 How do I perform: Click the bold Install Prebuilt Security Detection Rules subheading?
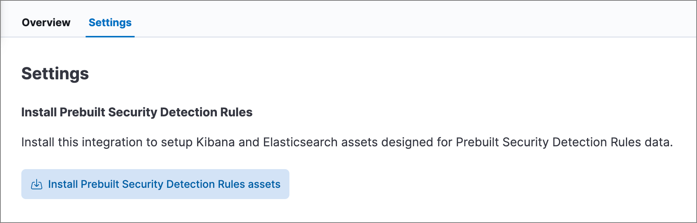pyautogui.click(x=137, y=112)
